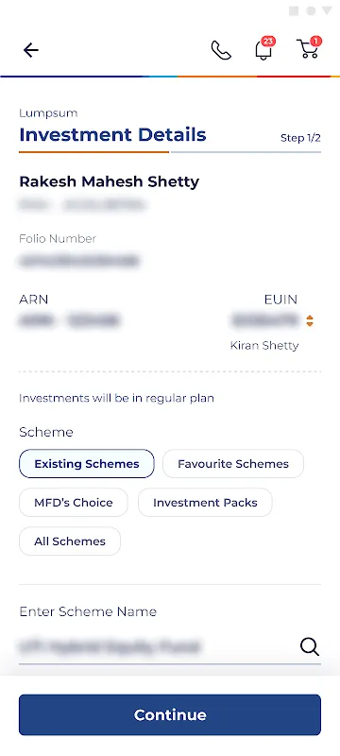Image resolution: width=340 pixels, height=756 pixels.
Task: Open the blurred EUIN value dropdown
Action: [x=265, y=320]
